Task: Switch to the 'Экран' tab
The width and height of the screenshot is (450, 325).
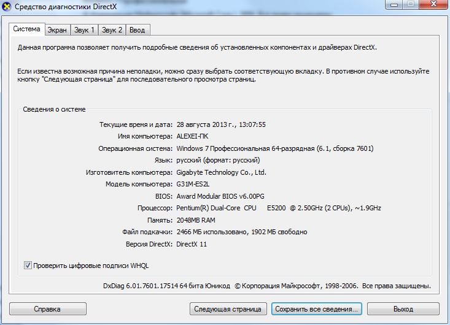Action: pos(57,29)
